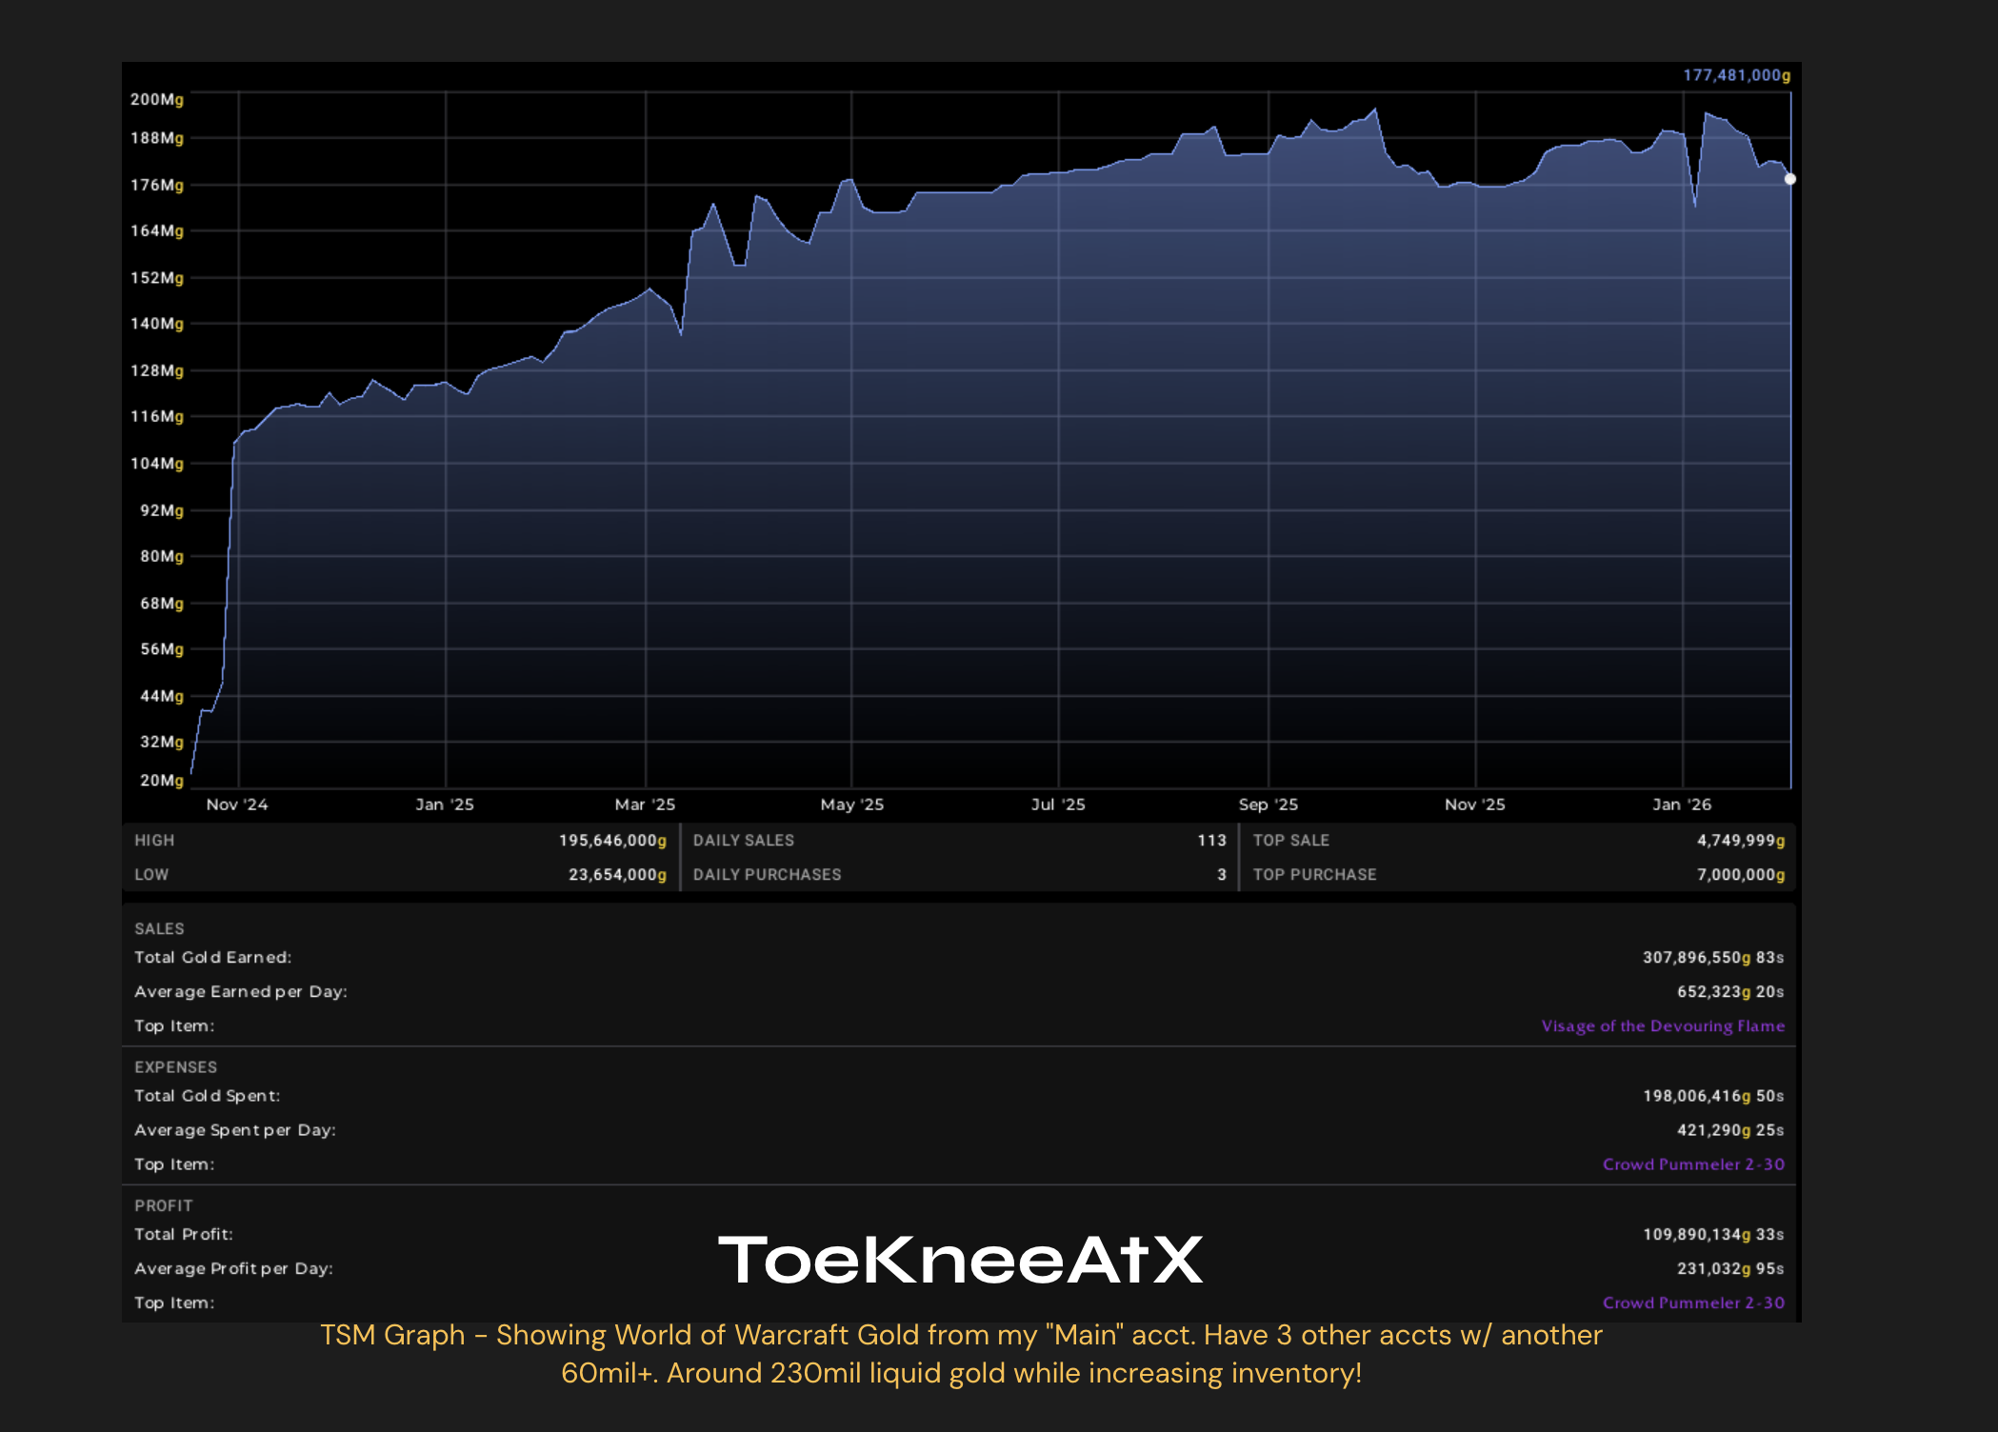Click the Visage of the Devouring Flame link

click(x=1662, y=1025)
